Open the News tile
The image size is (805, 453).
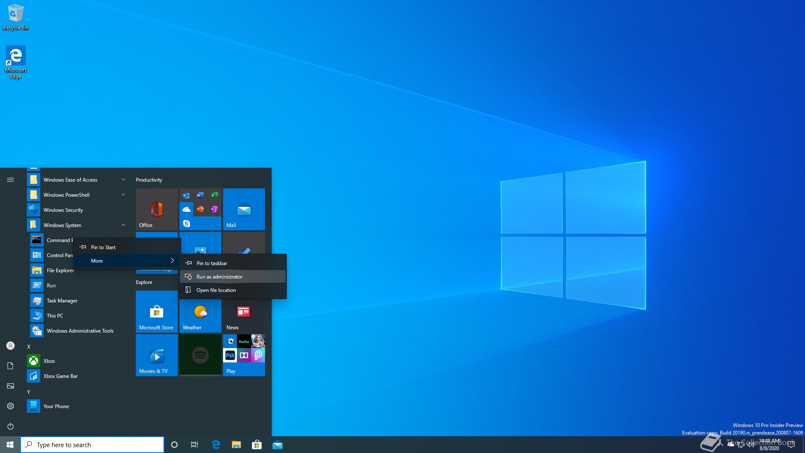click(x=244, y=315)
